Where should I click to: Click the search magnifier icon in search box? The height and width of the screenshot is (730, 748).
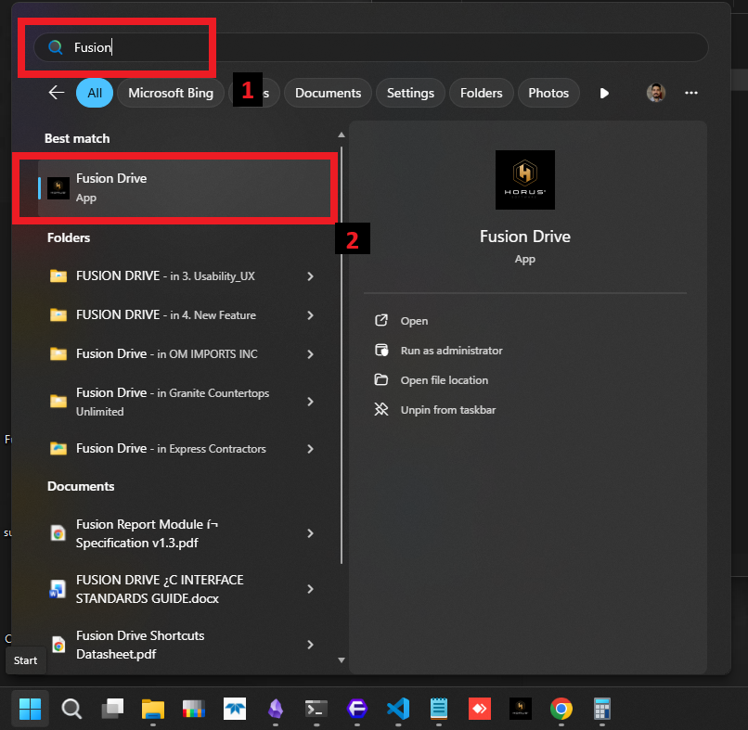56,47
